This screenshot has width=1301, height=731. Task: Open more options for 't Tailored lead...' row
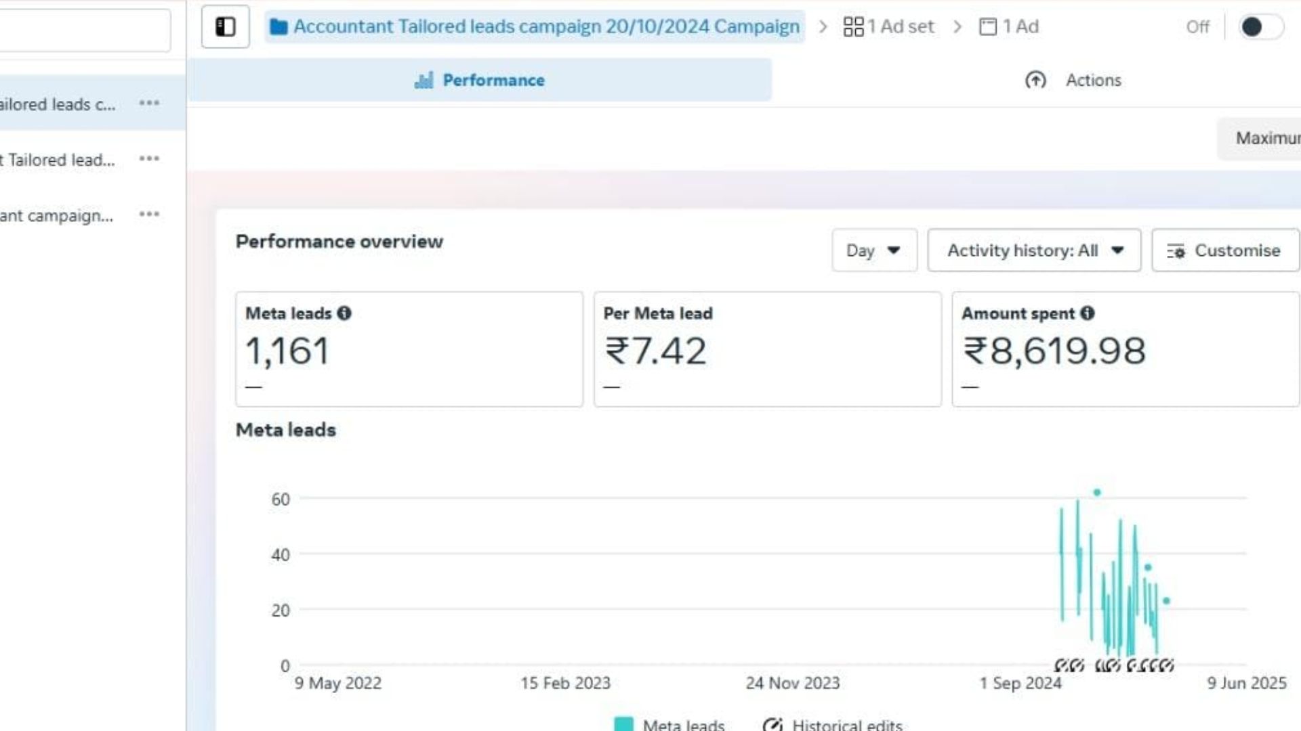(149, 158)
